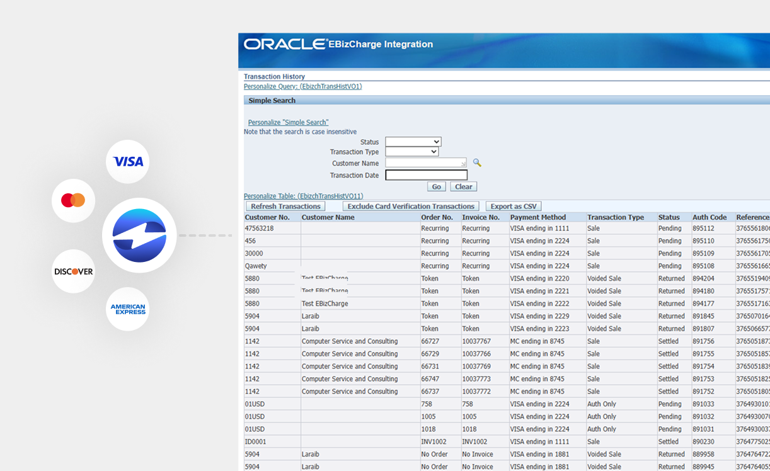This screenshot has height=471, width=770.
Task: Sort by Order No. column header
Action: [437, 217]
